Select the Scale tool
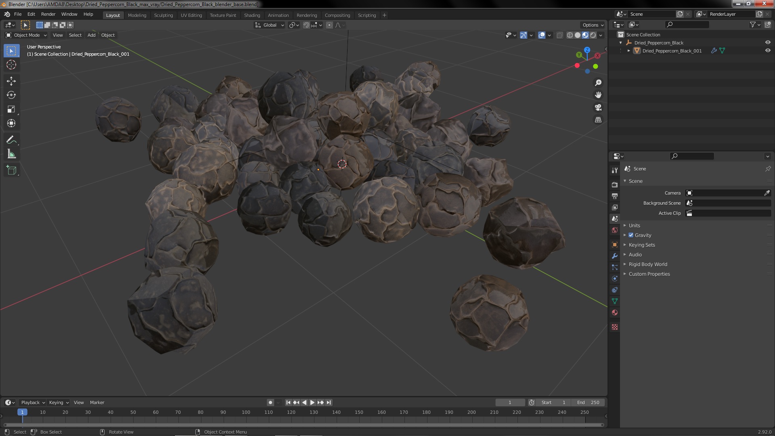Image resolution: width=775 pixels, height=436 pixels. [x=11, y=109]
